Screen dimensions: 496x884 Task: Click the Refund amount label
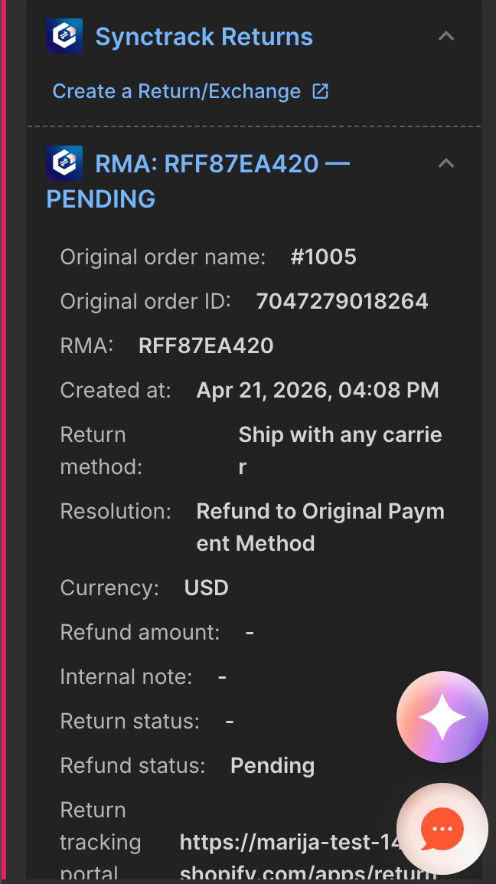[140, 632]
